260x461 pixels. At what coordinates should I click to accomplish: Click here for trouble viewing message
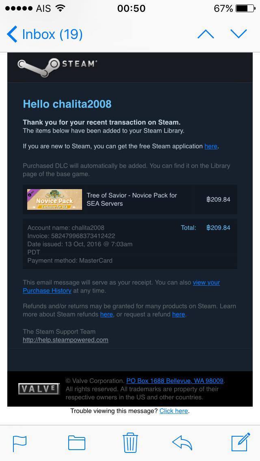point(173,411)
